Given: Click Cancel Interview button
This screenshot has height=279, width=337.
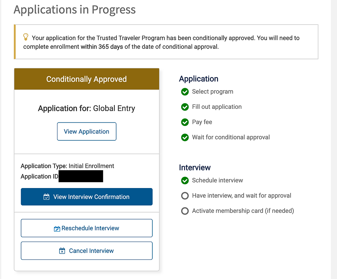Looking at the screenshot, I should [x=87, y=251].
